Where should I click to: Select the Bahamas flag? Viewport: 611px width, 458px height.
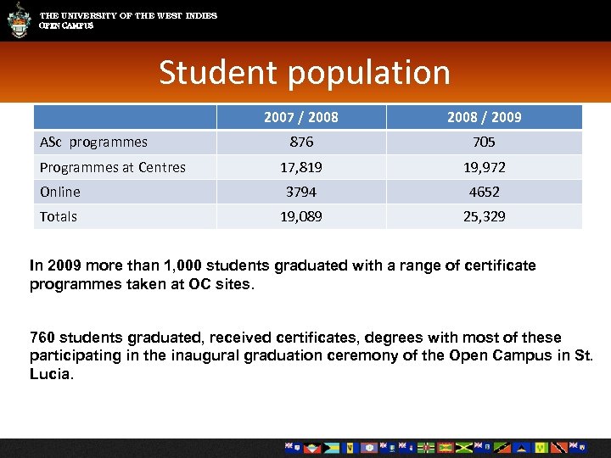pyautogui.click(x=332, y=449)
